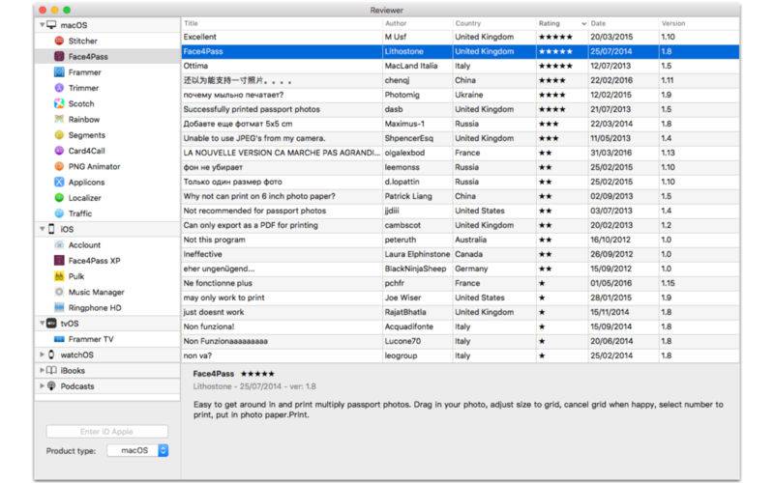Open the Unable to use JPEG's review
The width and height of the screenshot is (774, 483).
(x=461, y=138)
